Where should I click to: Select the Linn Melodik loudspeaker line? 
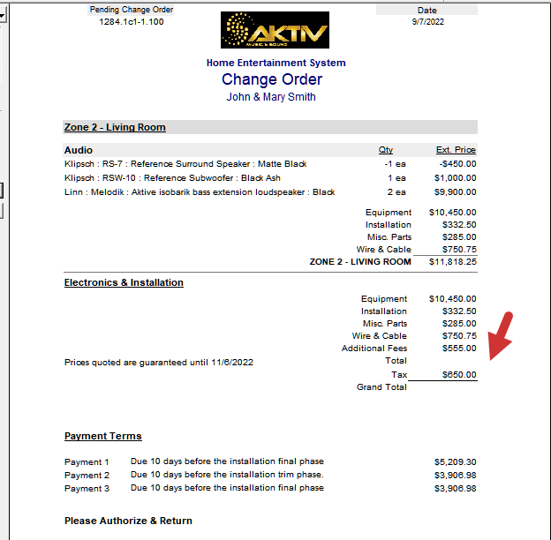click(270, 192)
